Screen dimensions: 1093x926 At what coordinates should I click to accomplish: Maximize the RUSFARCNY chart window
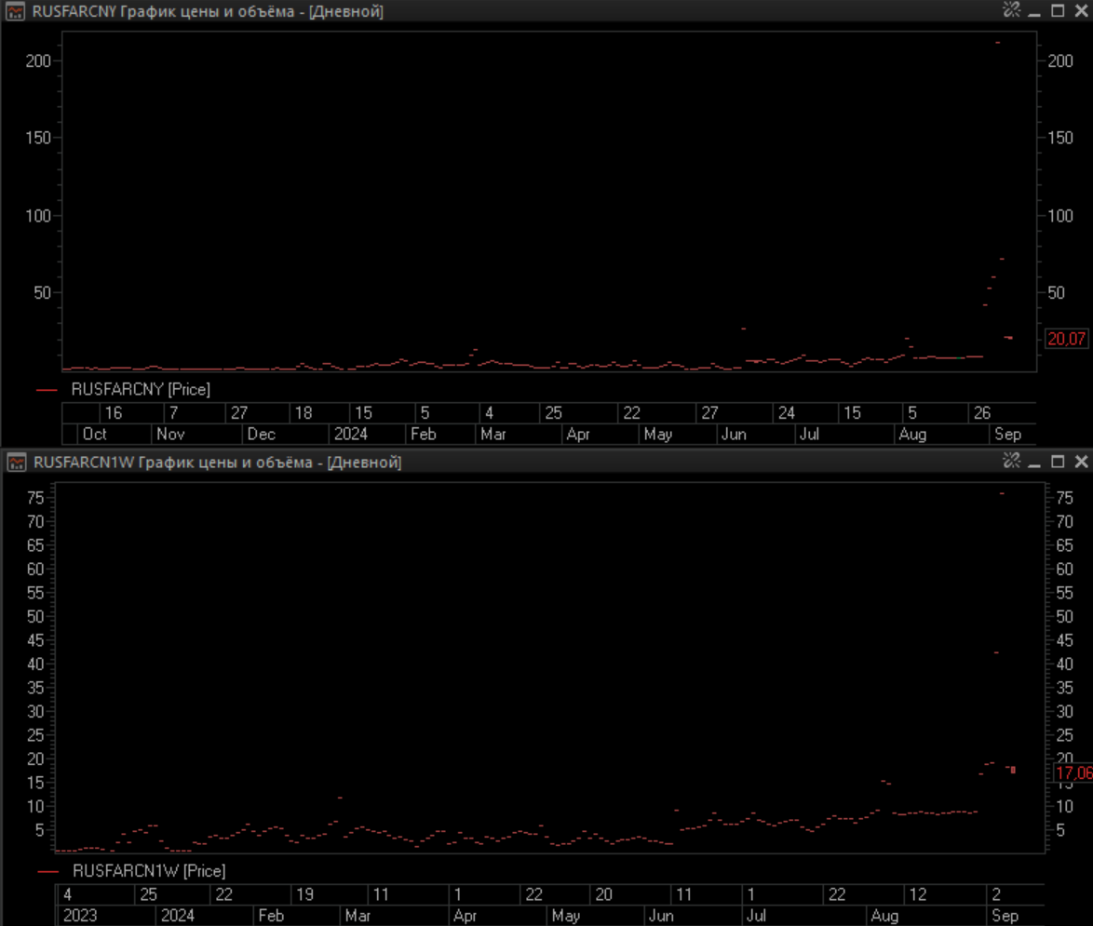tap(1058, 11)
